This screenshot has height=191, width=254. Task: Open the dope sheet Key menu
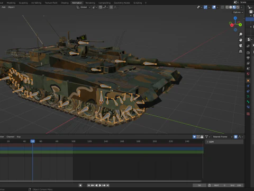[19, 137]
